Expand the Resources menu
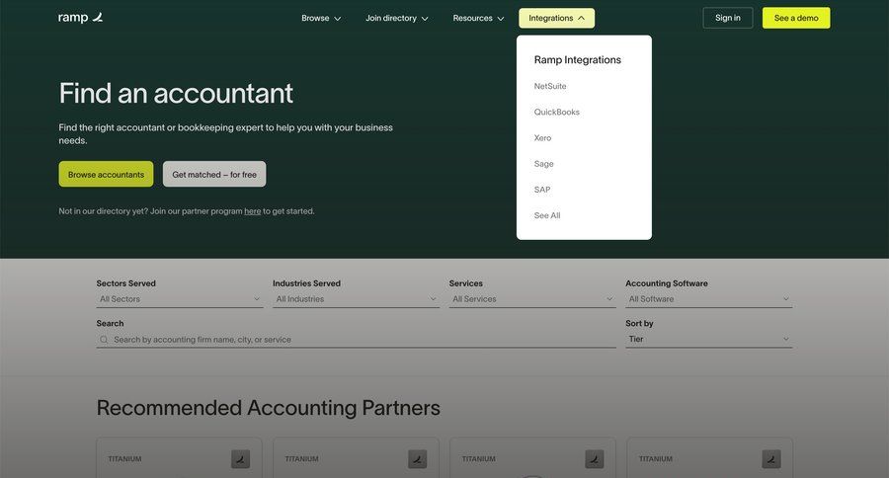This screenshot has width=889, height=478. 478,18
